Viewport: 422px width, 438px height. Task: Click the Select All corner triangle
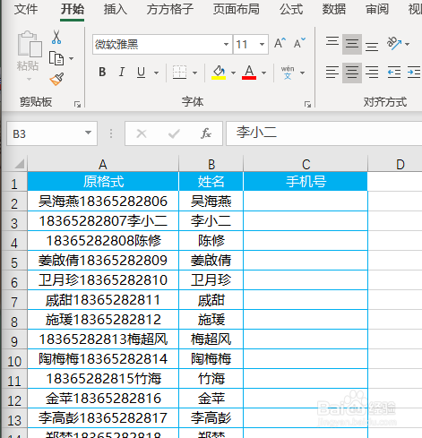point(19,164)
